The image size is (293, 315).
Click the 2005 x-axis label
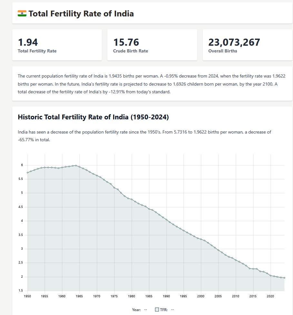coord(218,296)
